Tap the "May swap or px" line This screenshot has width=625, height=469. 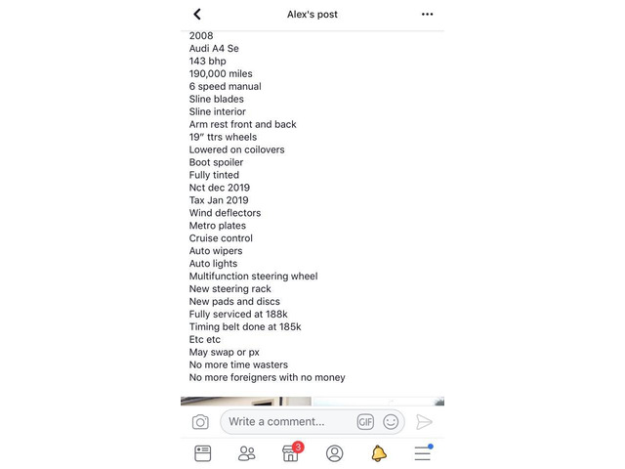click(x=225, y=352)
